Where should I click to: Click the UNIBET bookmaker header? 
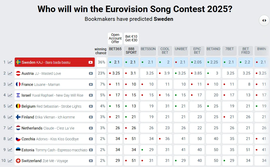(x=181, y=51)
